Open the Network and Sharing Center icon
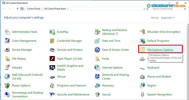This screenshot has width=189, height=100. pyautogui.click(x=97, y=76)
